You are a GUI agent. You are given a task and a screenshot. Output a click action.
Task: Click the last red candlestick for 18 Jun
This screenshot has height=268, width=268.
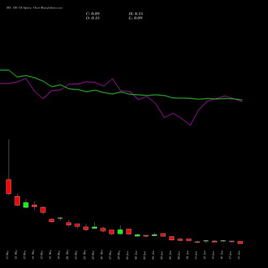(x=240, y=242)
